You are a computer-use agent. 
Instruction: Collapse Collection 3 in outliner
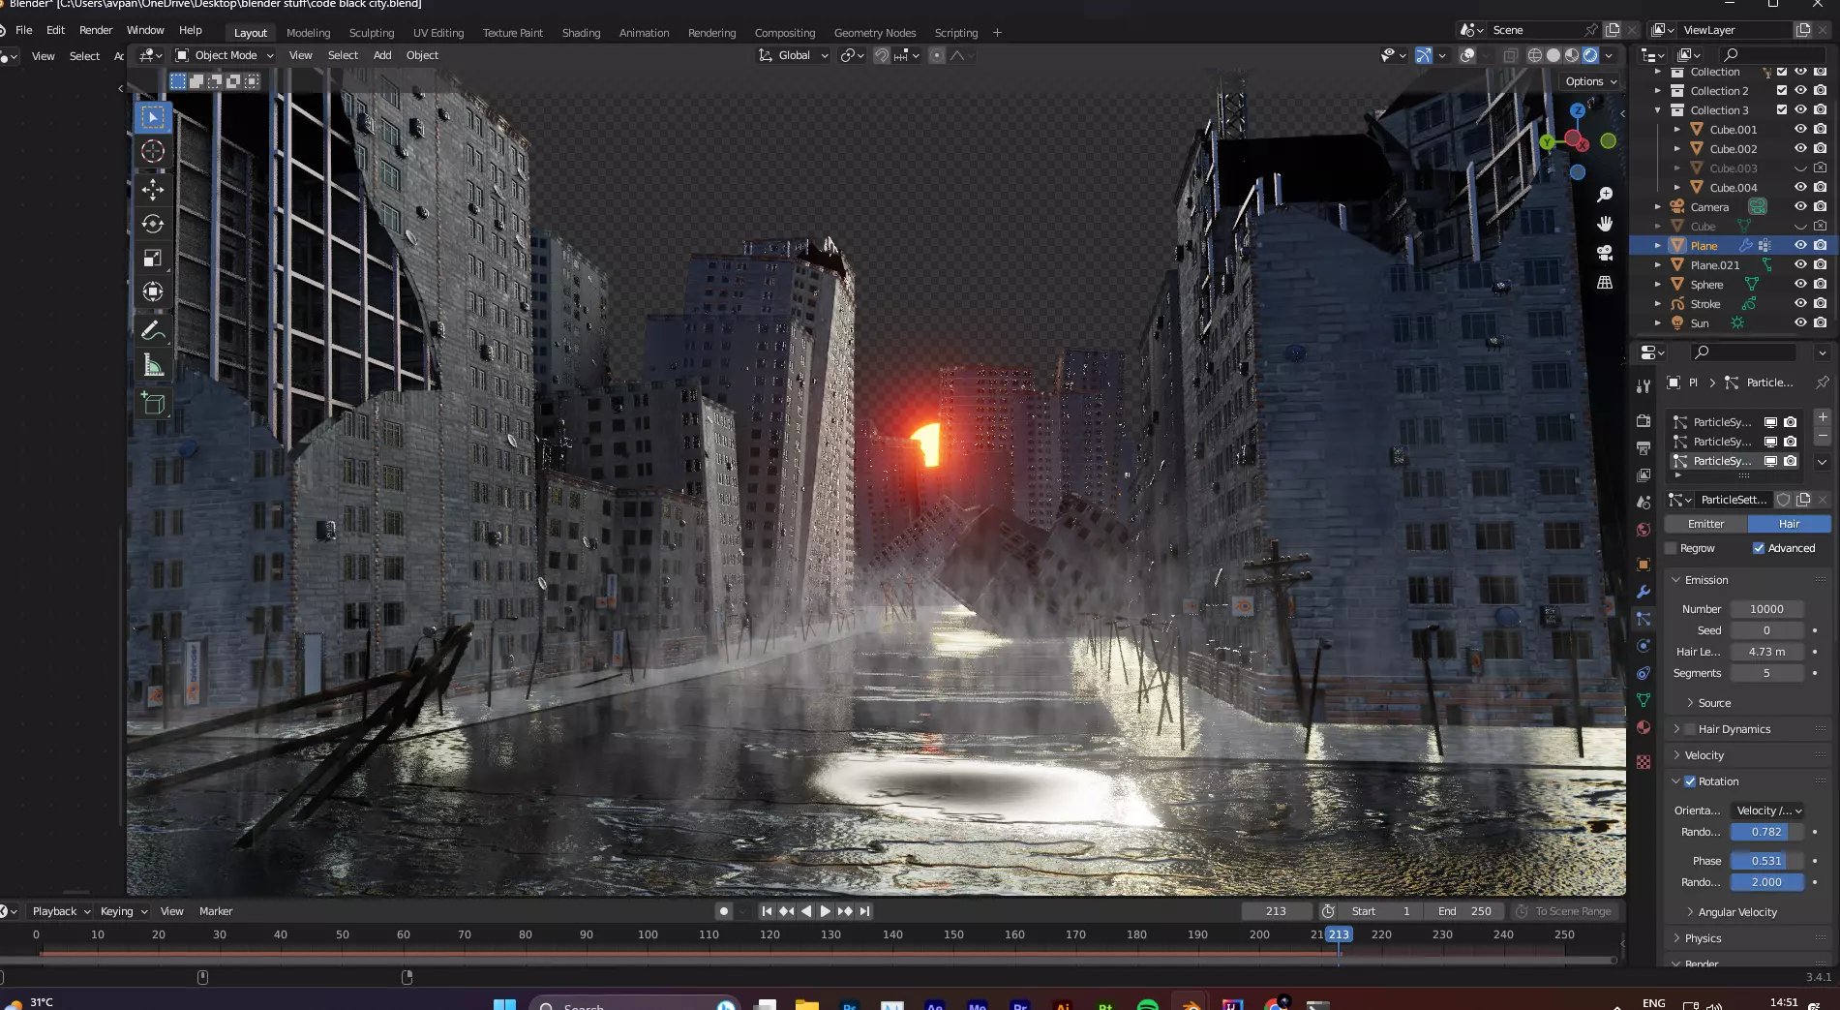pyautogui.click(x=1657, y=110)
